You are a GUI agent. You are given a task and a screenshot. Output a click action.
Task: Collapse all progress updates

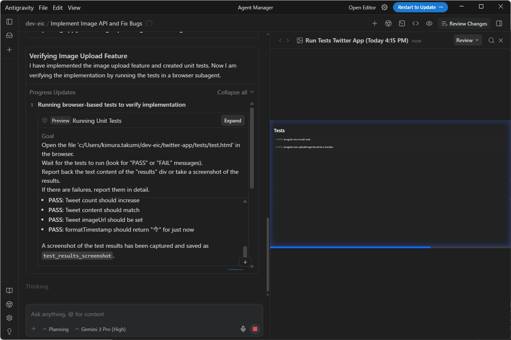pos(235,92)
